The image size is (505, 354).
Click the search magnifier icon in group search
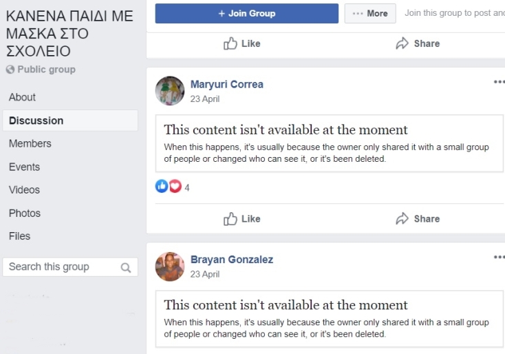point(126,268)
